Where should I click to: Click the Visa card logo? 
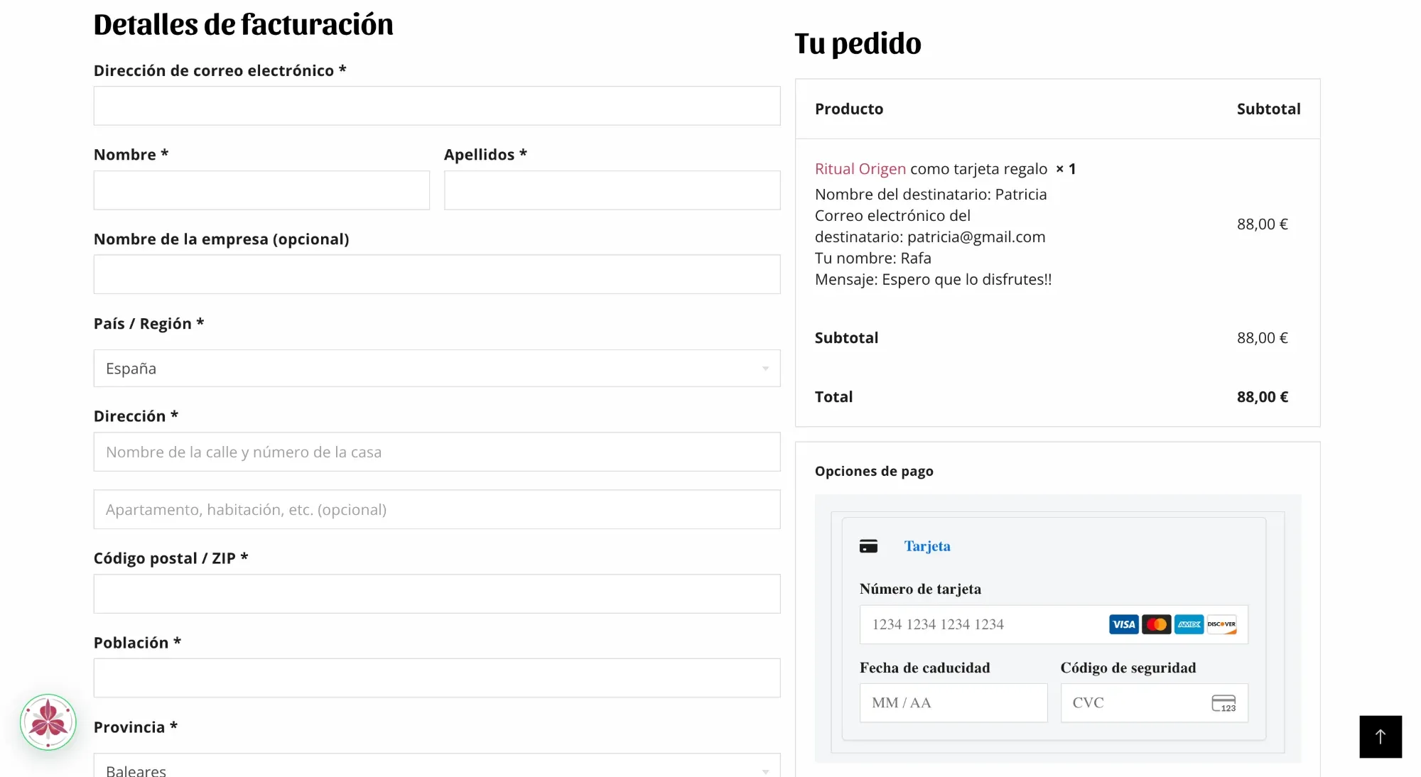[x=1123, y=624]
